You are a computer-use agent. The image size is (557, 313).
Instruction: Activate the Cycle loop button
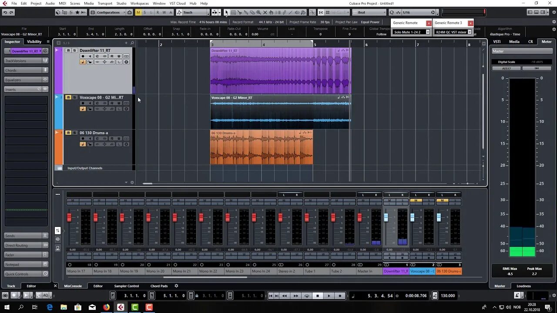[307, 296]
